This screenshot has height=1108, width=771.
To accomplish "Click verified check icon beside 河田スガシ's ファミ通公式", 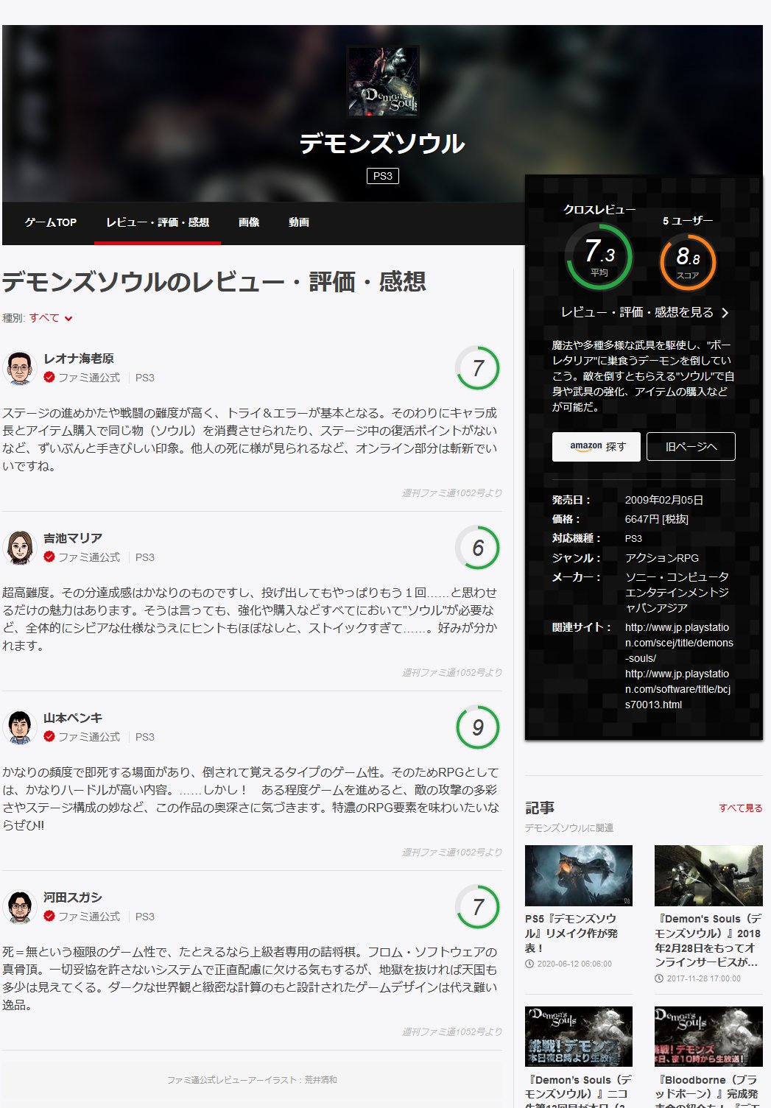I will point(49,916).
